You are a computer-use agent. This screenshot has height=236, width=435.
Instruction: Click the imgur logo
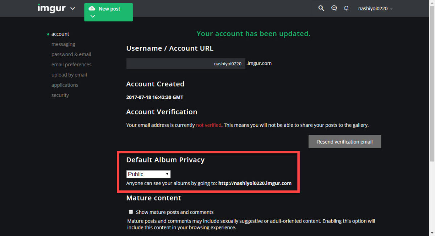tap(51, 8)
